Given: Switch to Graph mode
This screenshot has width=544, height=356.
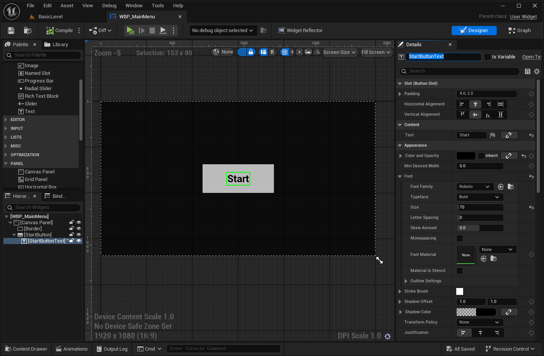Looking at the screenshot, I should tap(519, 31).
